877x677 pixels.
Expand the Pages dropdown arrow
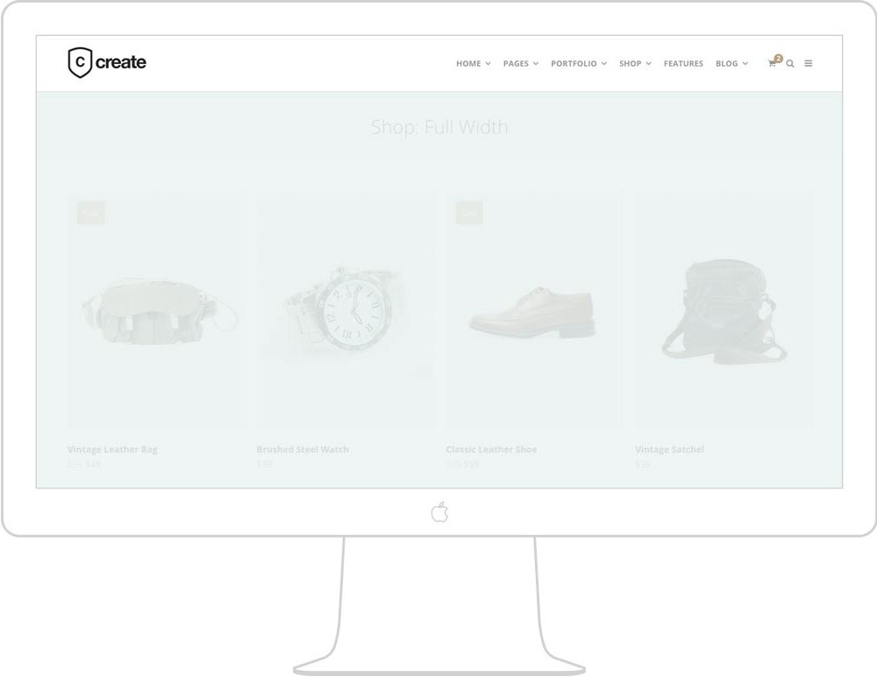(x=535, y=64)
